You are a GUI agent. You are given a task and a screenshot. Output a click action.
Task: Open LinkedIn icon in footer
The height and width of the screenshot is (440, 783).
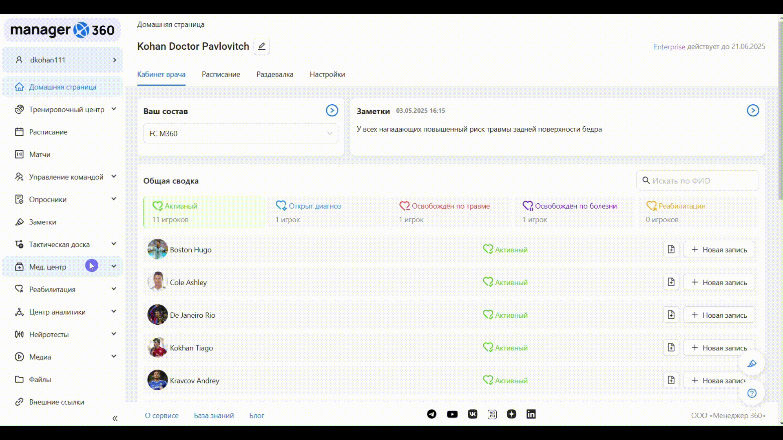tap(531, 414)
